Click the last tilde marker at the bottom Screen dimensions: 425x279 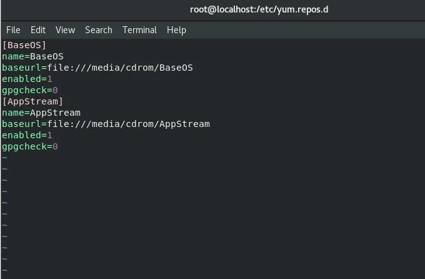(x=4, y=270)
